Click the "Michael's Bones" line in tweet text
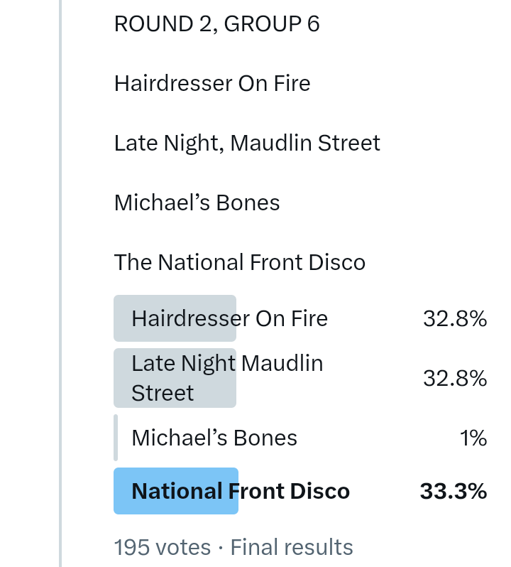511x567 pixels. (197, 203)
